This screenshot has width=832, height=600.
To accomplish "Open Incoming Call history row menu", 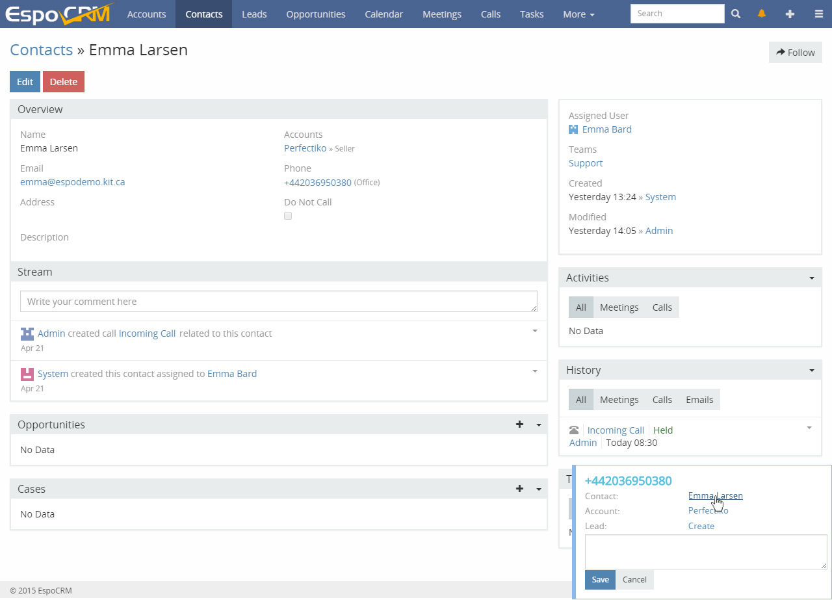I will pos(809,428).
